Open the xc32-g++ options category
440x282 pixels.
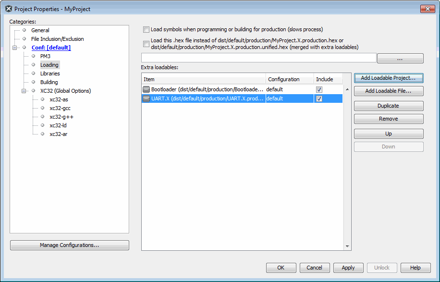coord(61,117)
